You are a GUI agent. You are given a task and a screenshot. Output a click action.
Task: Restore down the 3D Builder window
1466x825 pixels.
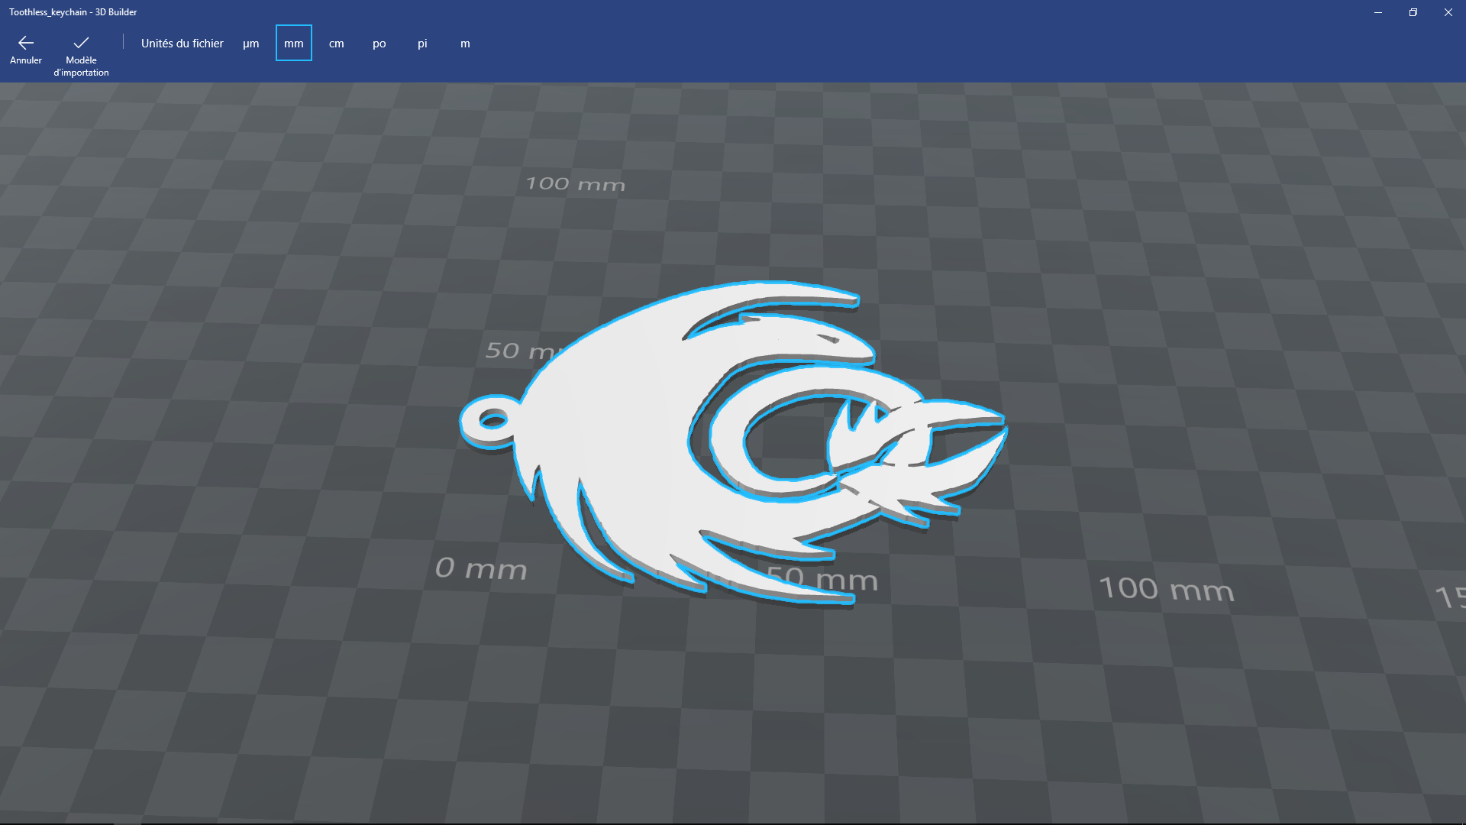1413,12
